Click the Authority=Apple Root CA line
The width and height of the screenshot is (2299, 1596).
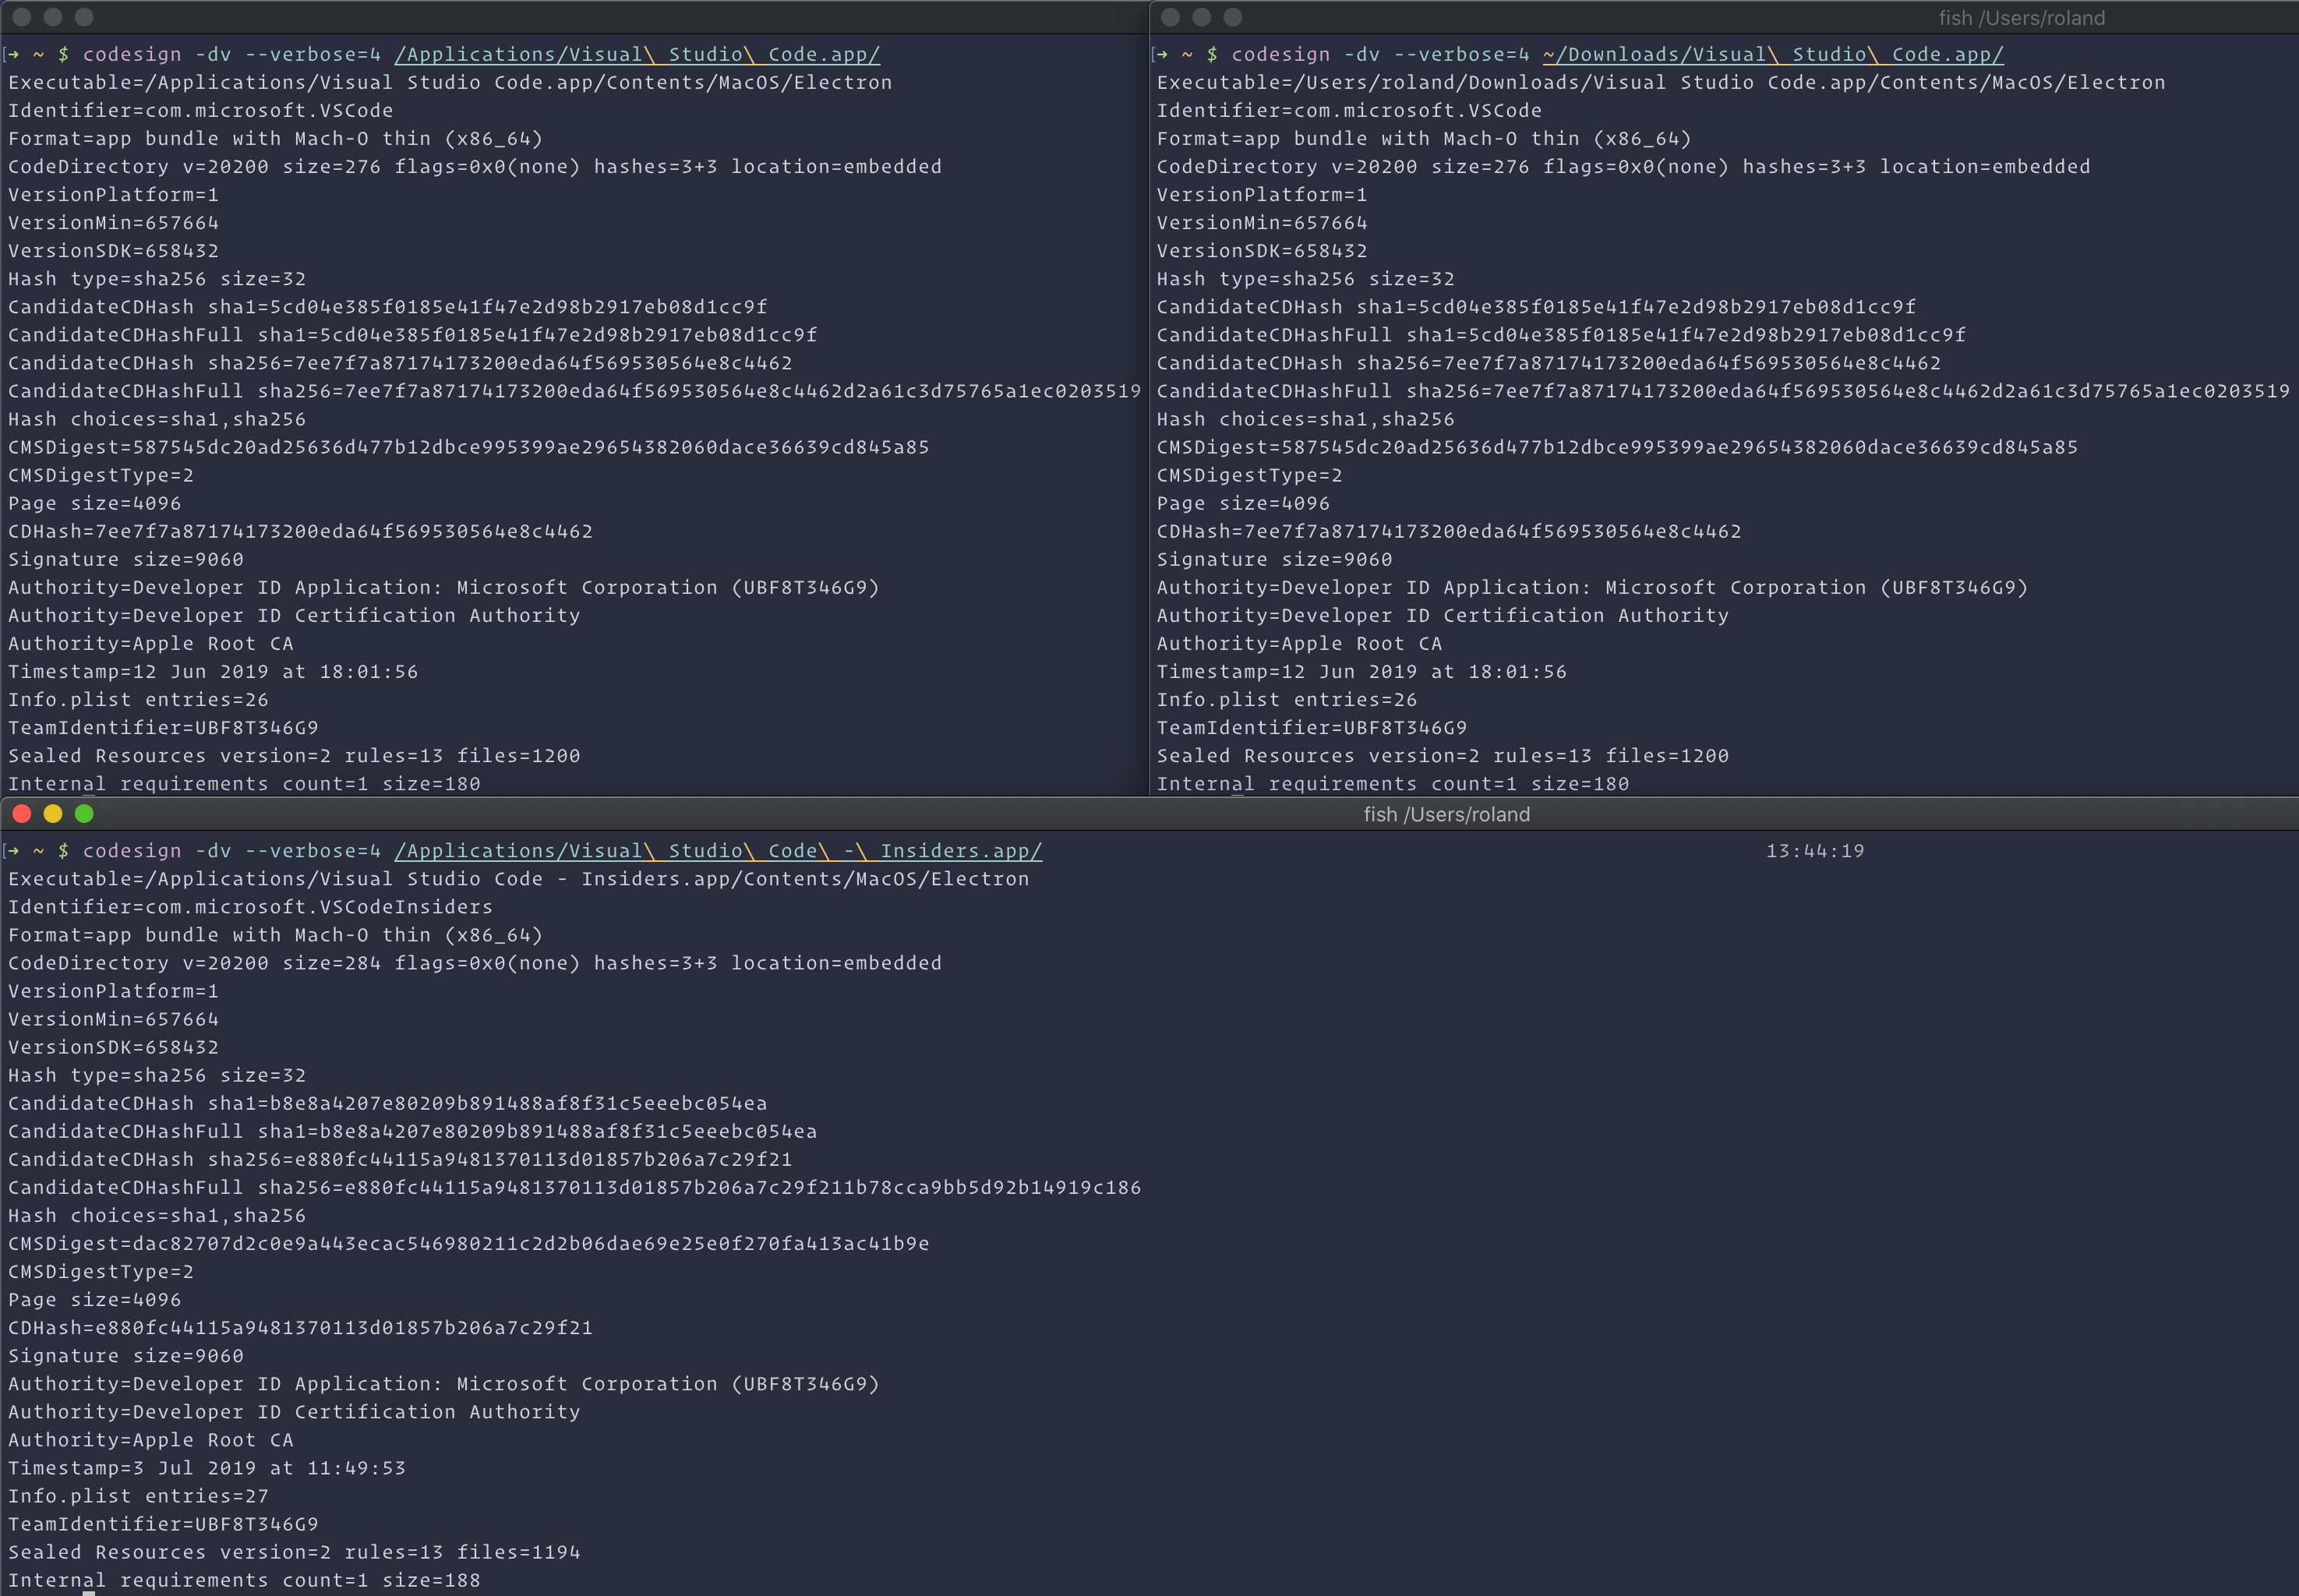point(150,1439)
